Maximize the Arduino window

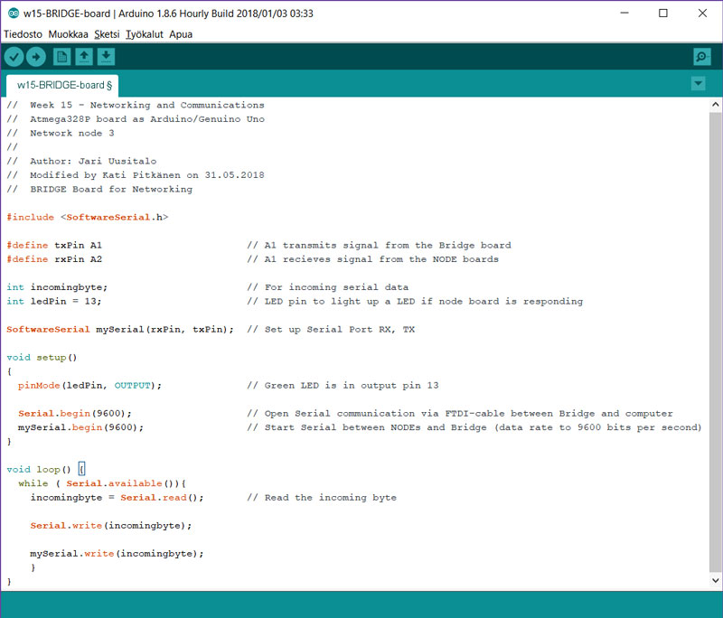[x=663, y=13]
